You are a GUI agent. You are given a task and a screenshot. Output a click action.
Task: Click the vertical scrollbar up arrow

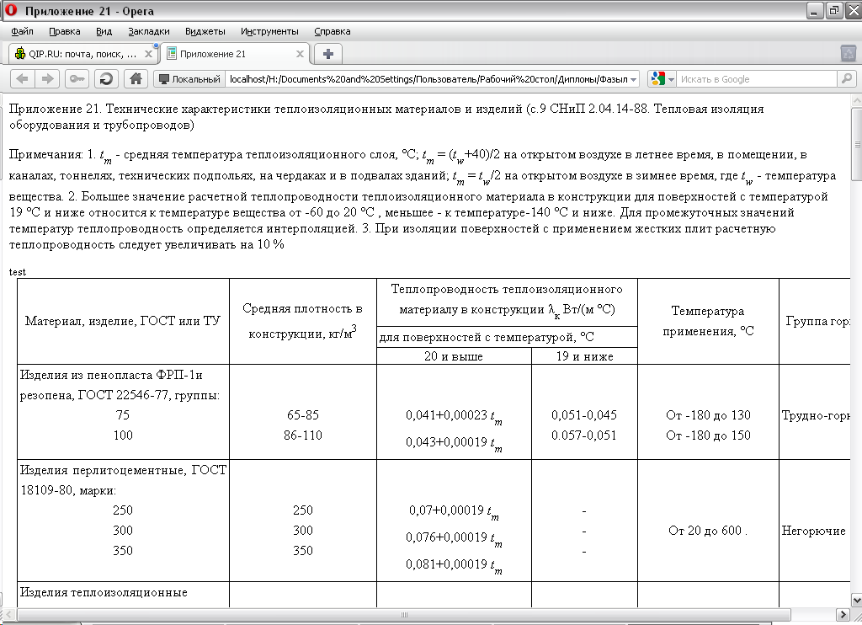(856, 101)
